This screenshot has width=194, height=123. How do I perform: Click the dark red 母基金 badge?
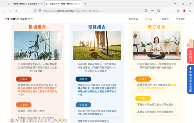tap(24, 79)
